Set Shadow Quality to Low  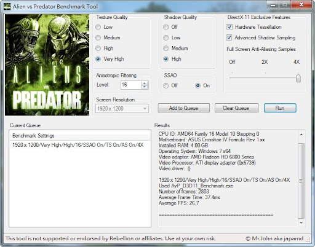coord(165,37)
